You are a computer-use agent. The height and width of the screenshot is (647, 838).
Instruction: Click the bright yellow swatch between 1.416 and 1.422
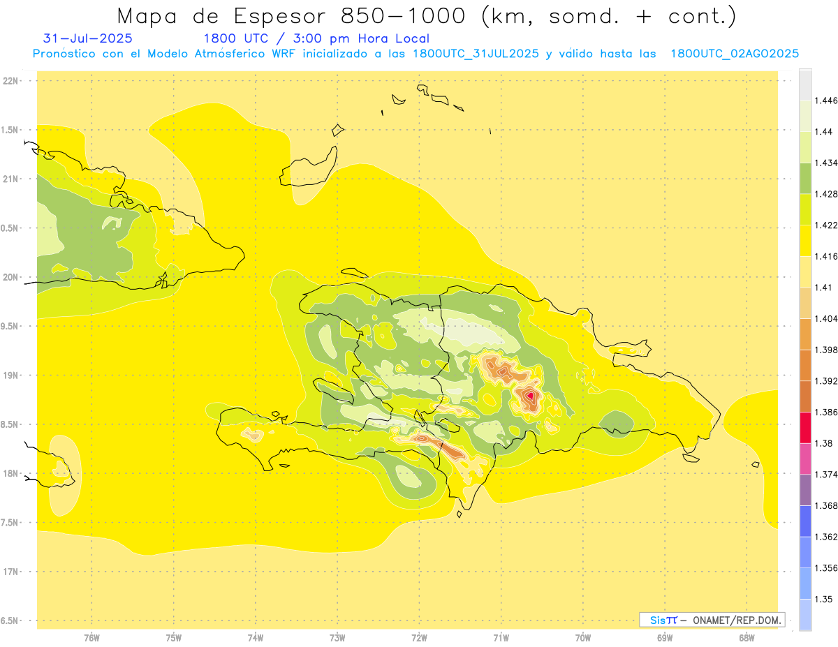(x=805, y=241)
